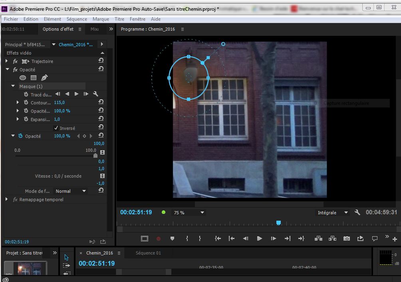Click the mask tracking wrench settings icon
Viewport: 401px width, 282px height.
click(x=95, y=94)
